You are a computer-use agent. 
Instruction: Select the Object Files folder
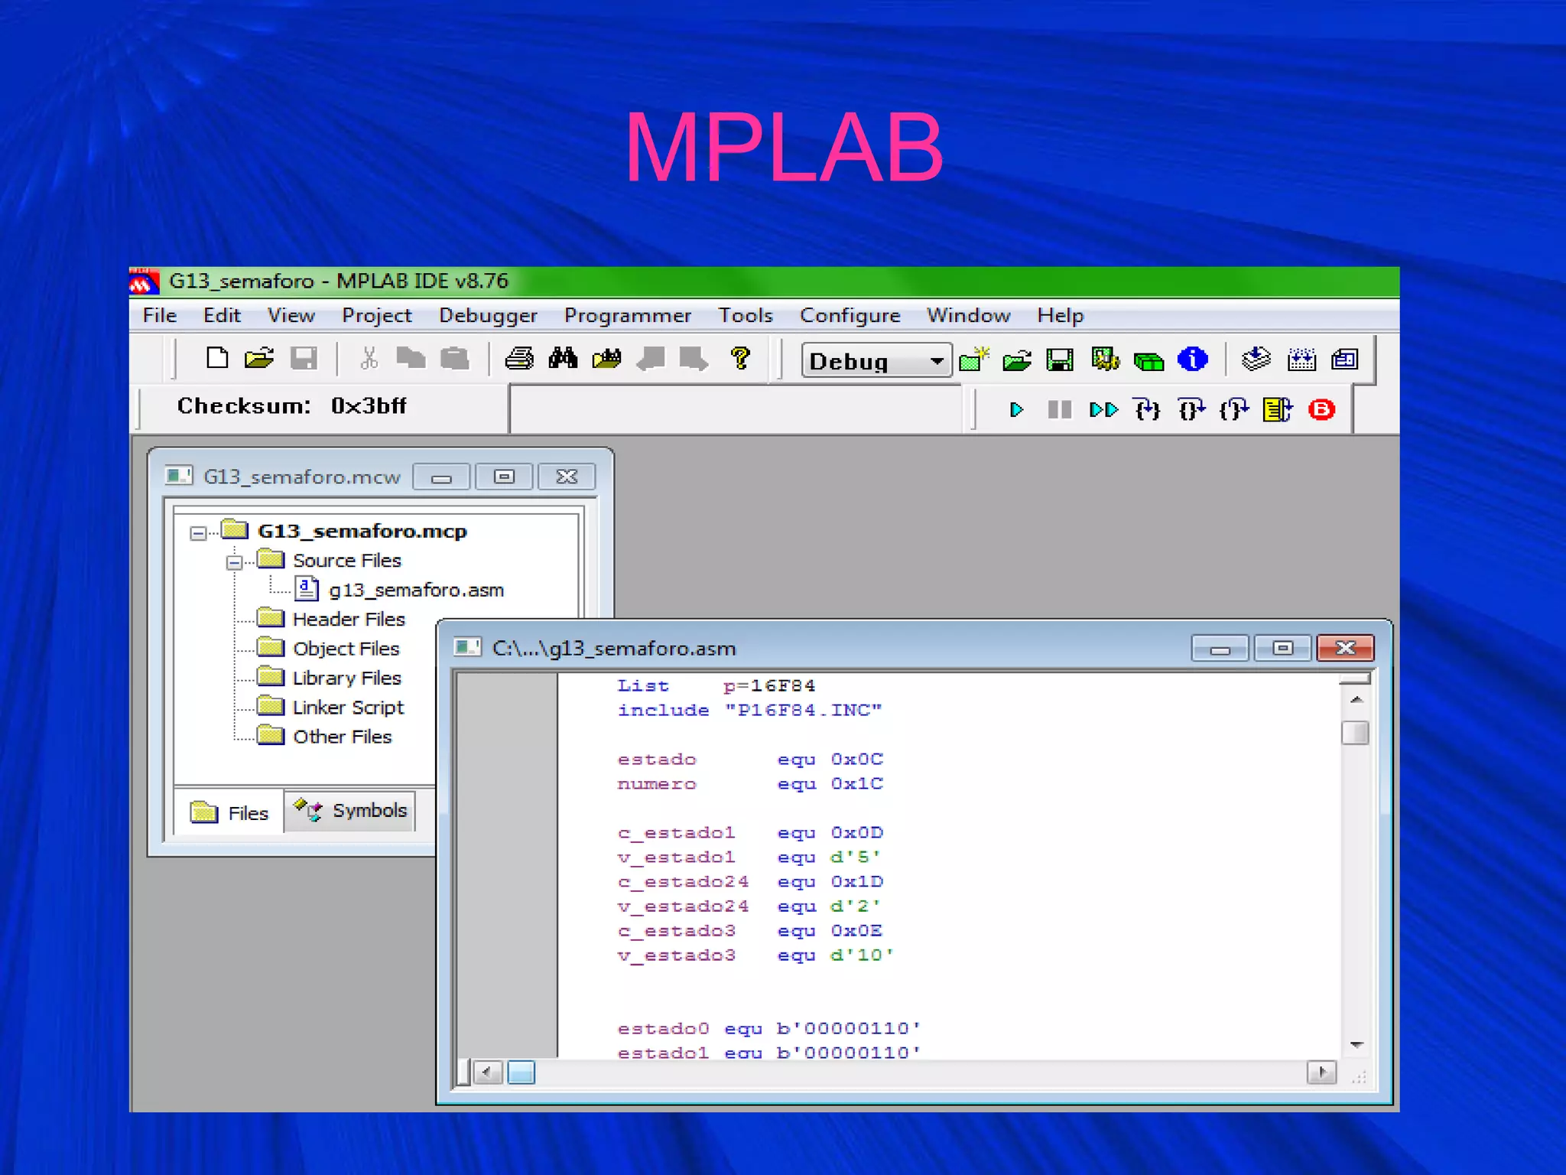(x=346, y=649)
